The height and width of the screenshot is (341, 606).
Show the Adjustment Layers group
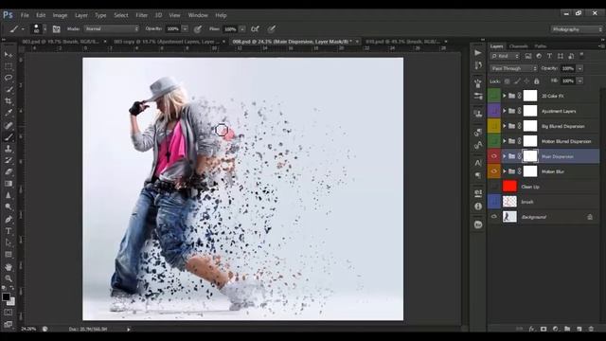[494, 111]
